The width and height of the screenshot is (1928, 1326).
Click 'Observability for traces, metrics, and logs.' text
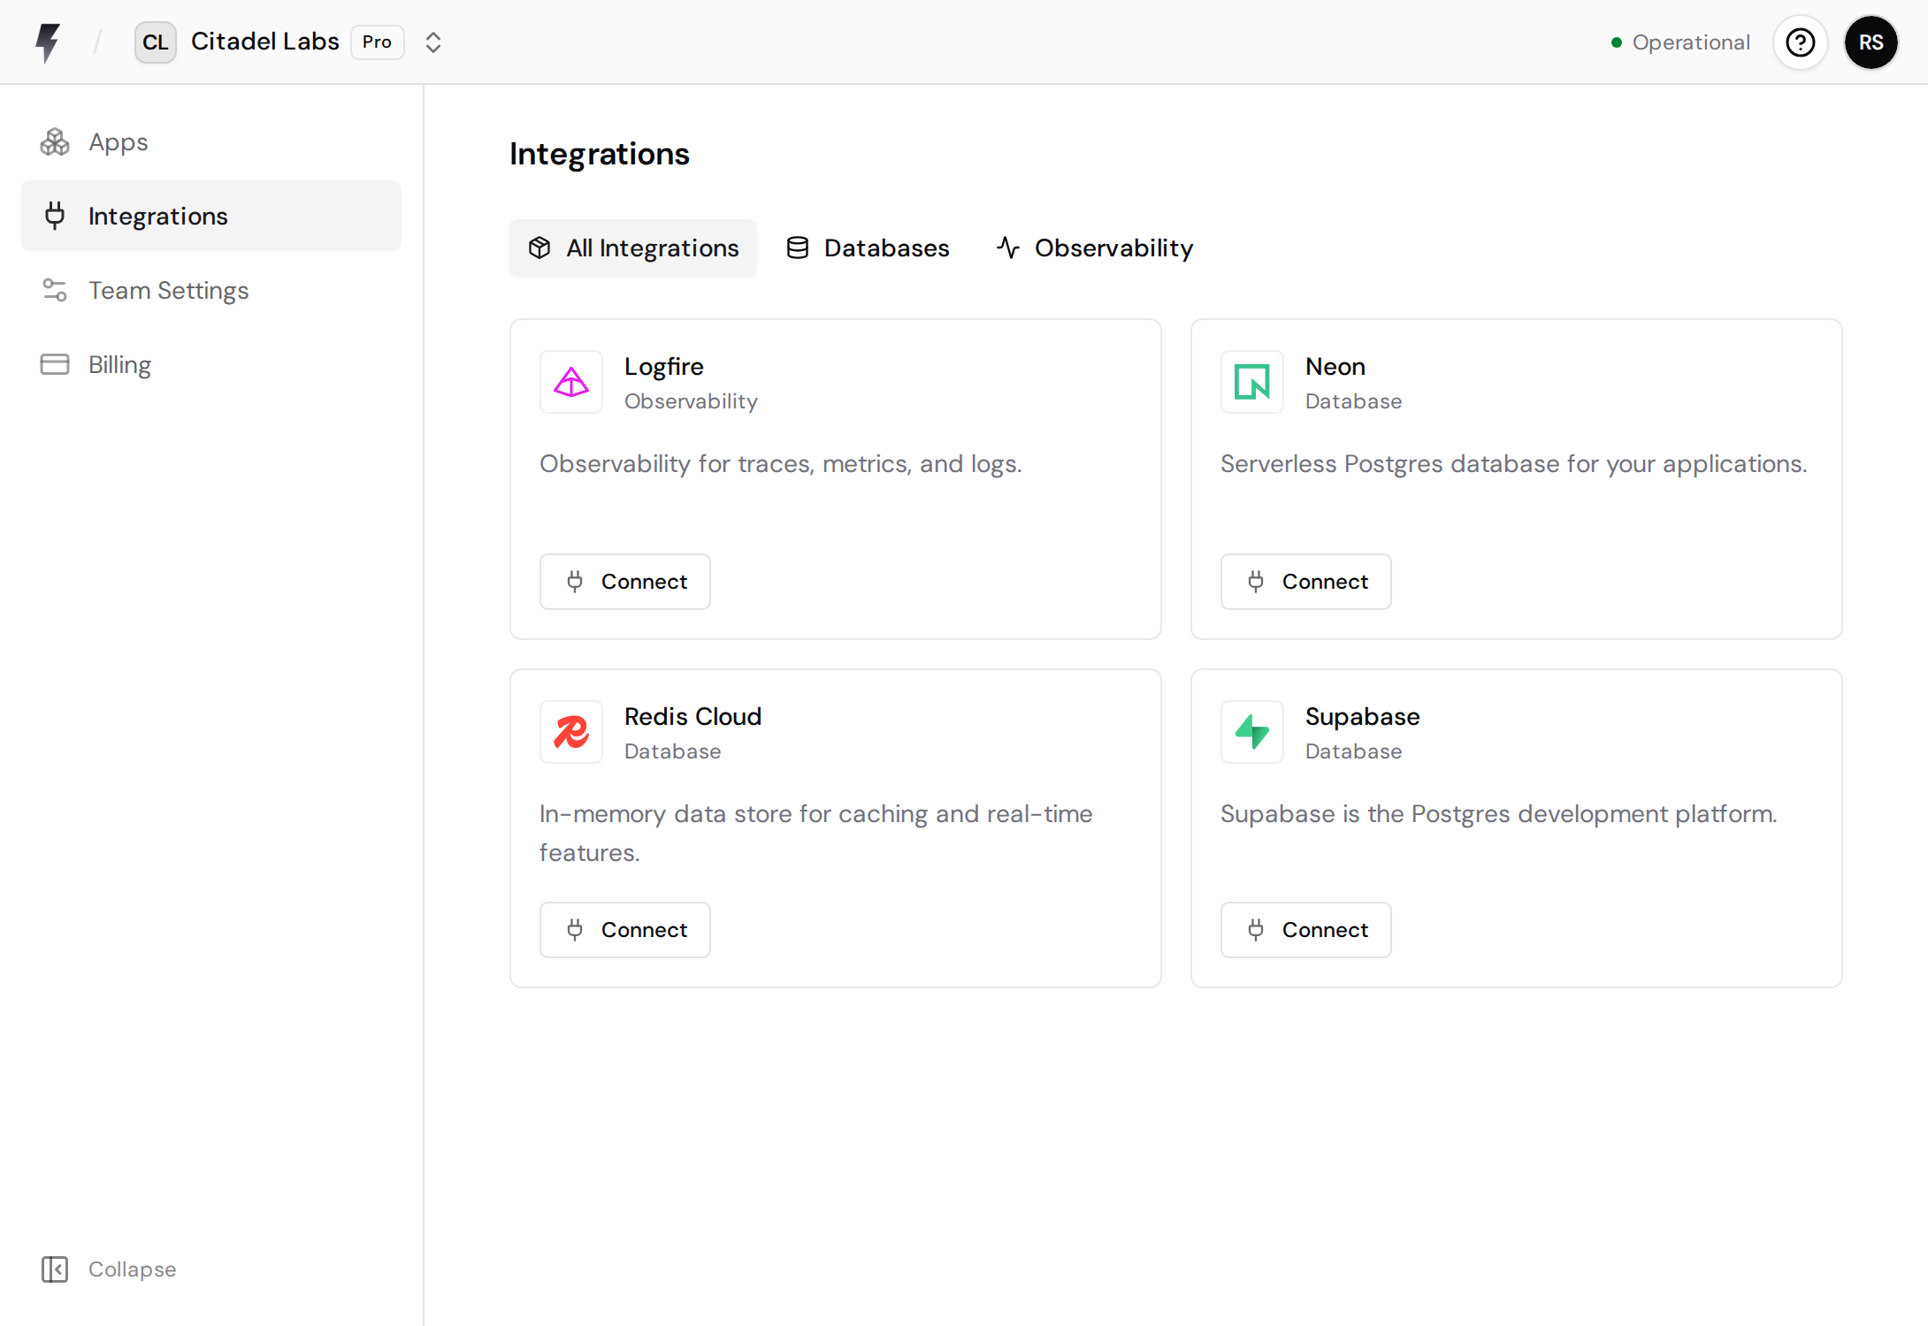(x=781, y=463)
